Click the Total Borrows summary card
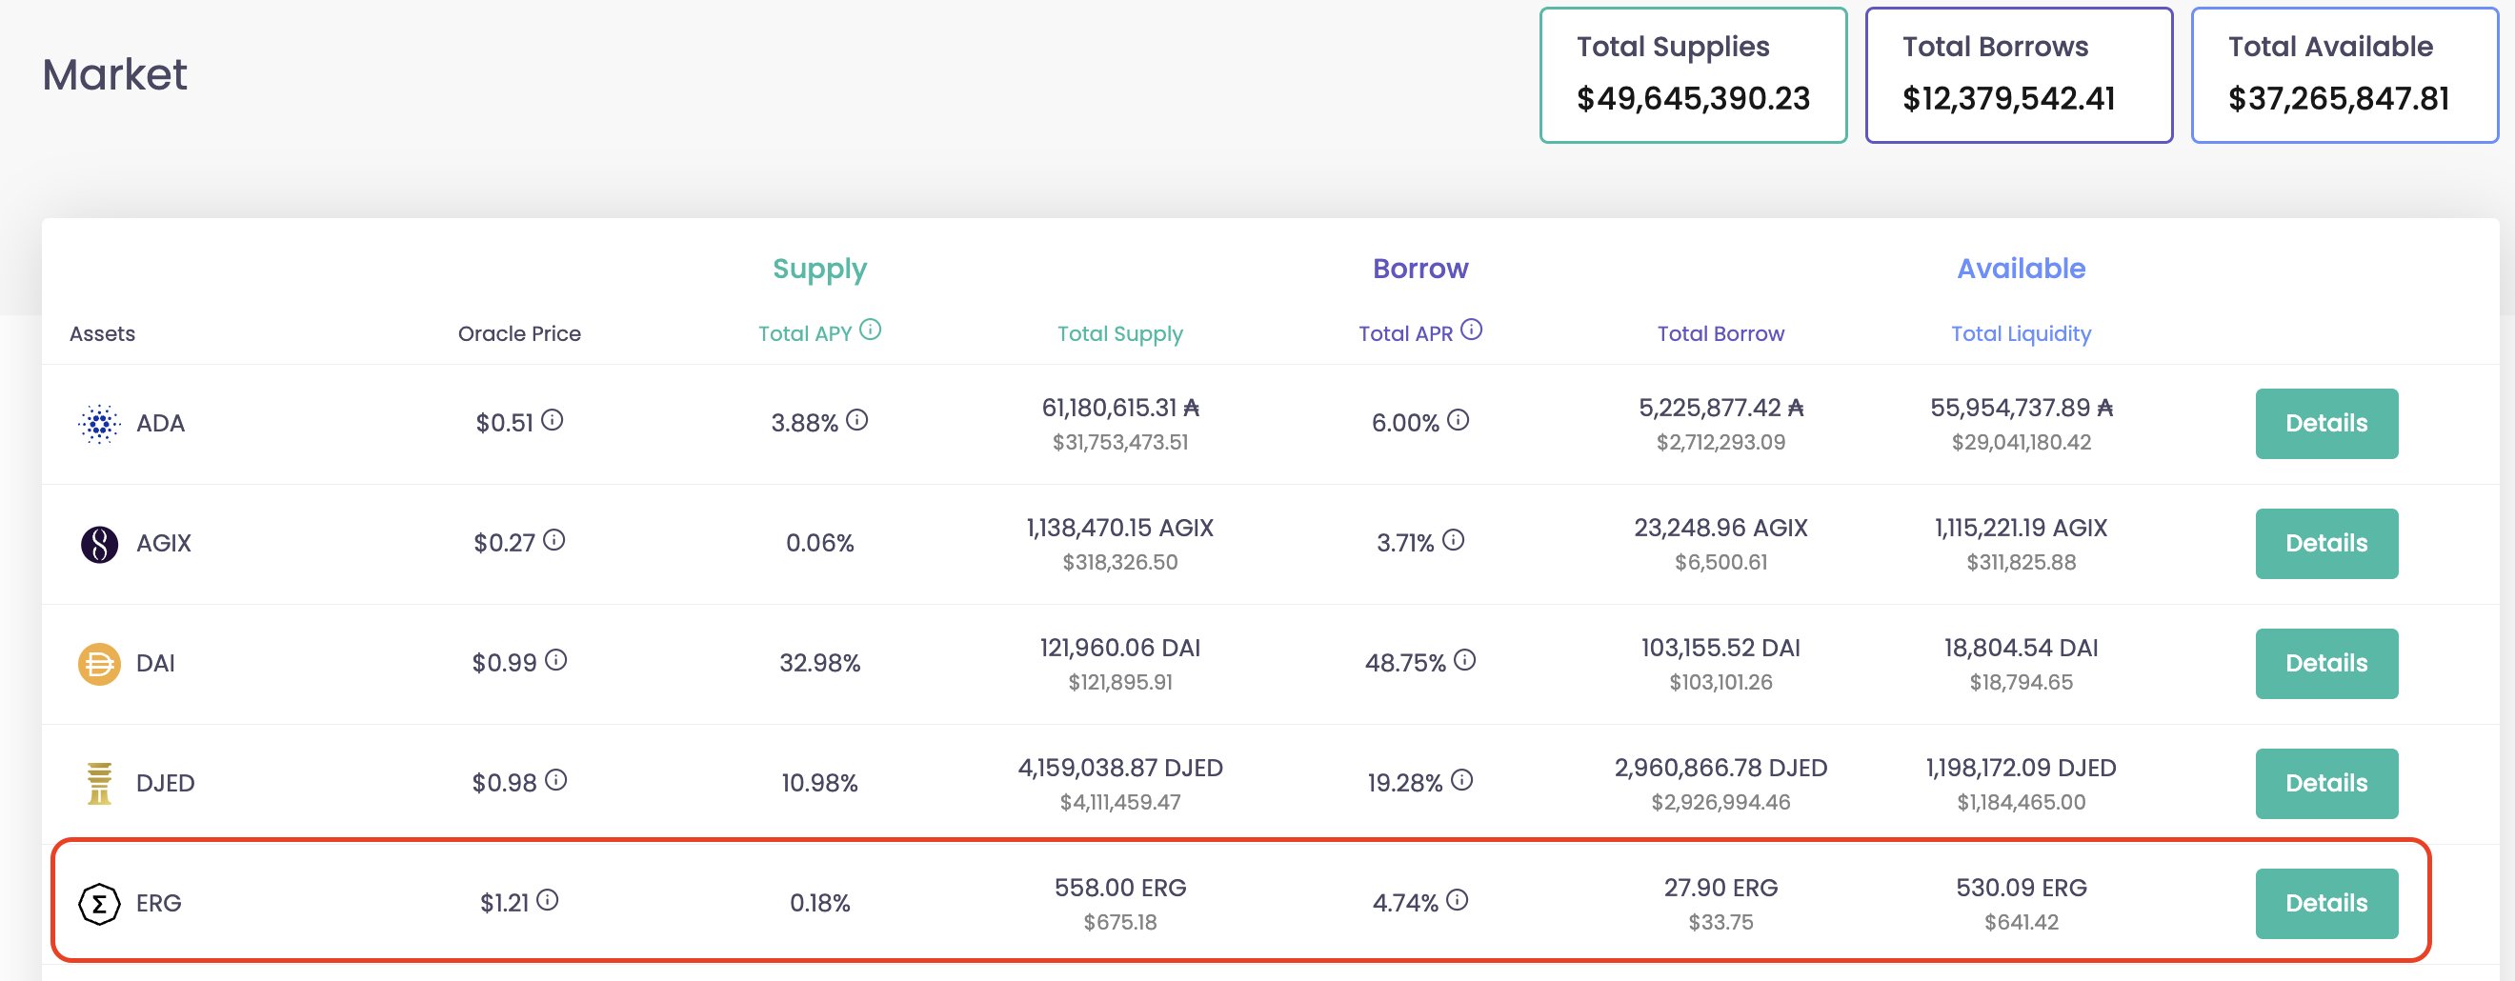Viewport: 2515px width, 981px height. pos(2019,75)
